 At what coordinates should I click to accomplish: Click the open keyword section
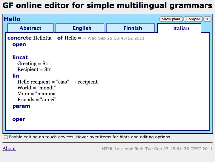click(19, 45)
